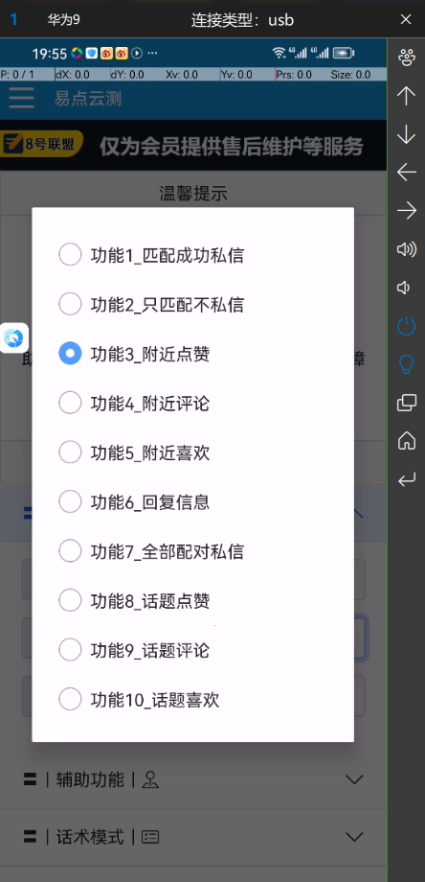Click the home icon in the sidebar

pyautogui.click(x=406, y=440)
